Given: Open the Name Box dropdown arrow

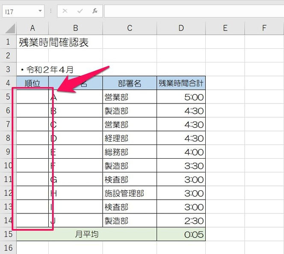Looking at the screenshot, I should pyautogui.click(x=40, y=11).
